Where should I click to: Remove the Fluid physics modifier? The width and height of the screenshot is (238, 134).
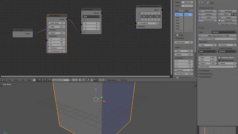click(x=224, y=15)
